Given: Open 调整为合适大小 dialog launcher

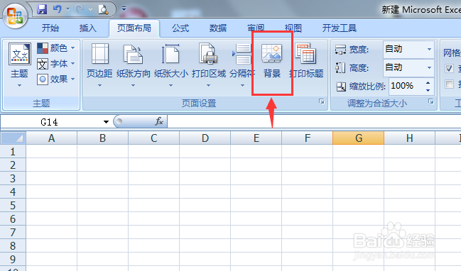Looking at the screenshot, I should point(431,101).
